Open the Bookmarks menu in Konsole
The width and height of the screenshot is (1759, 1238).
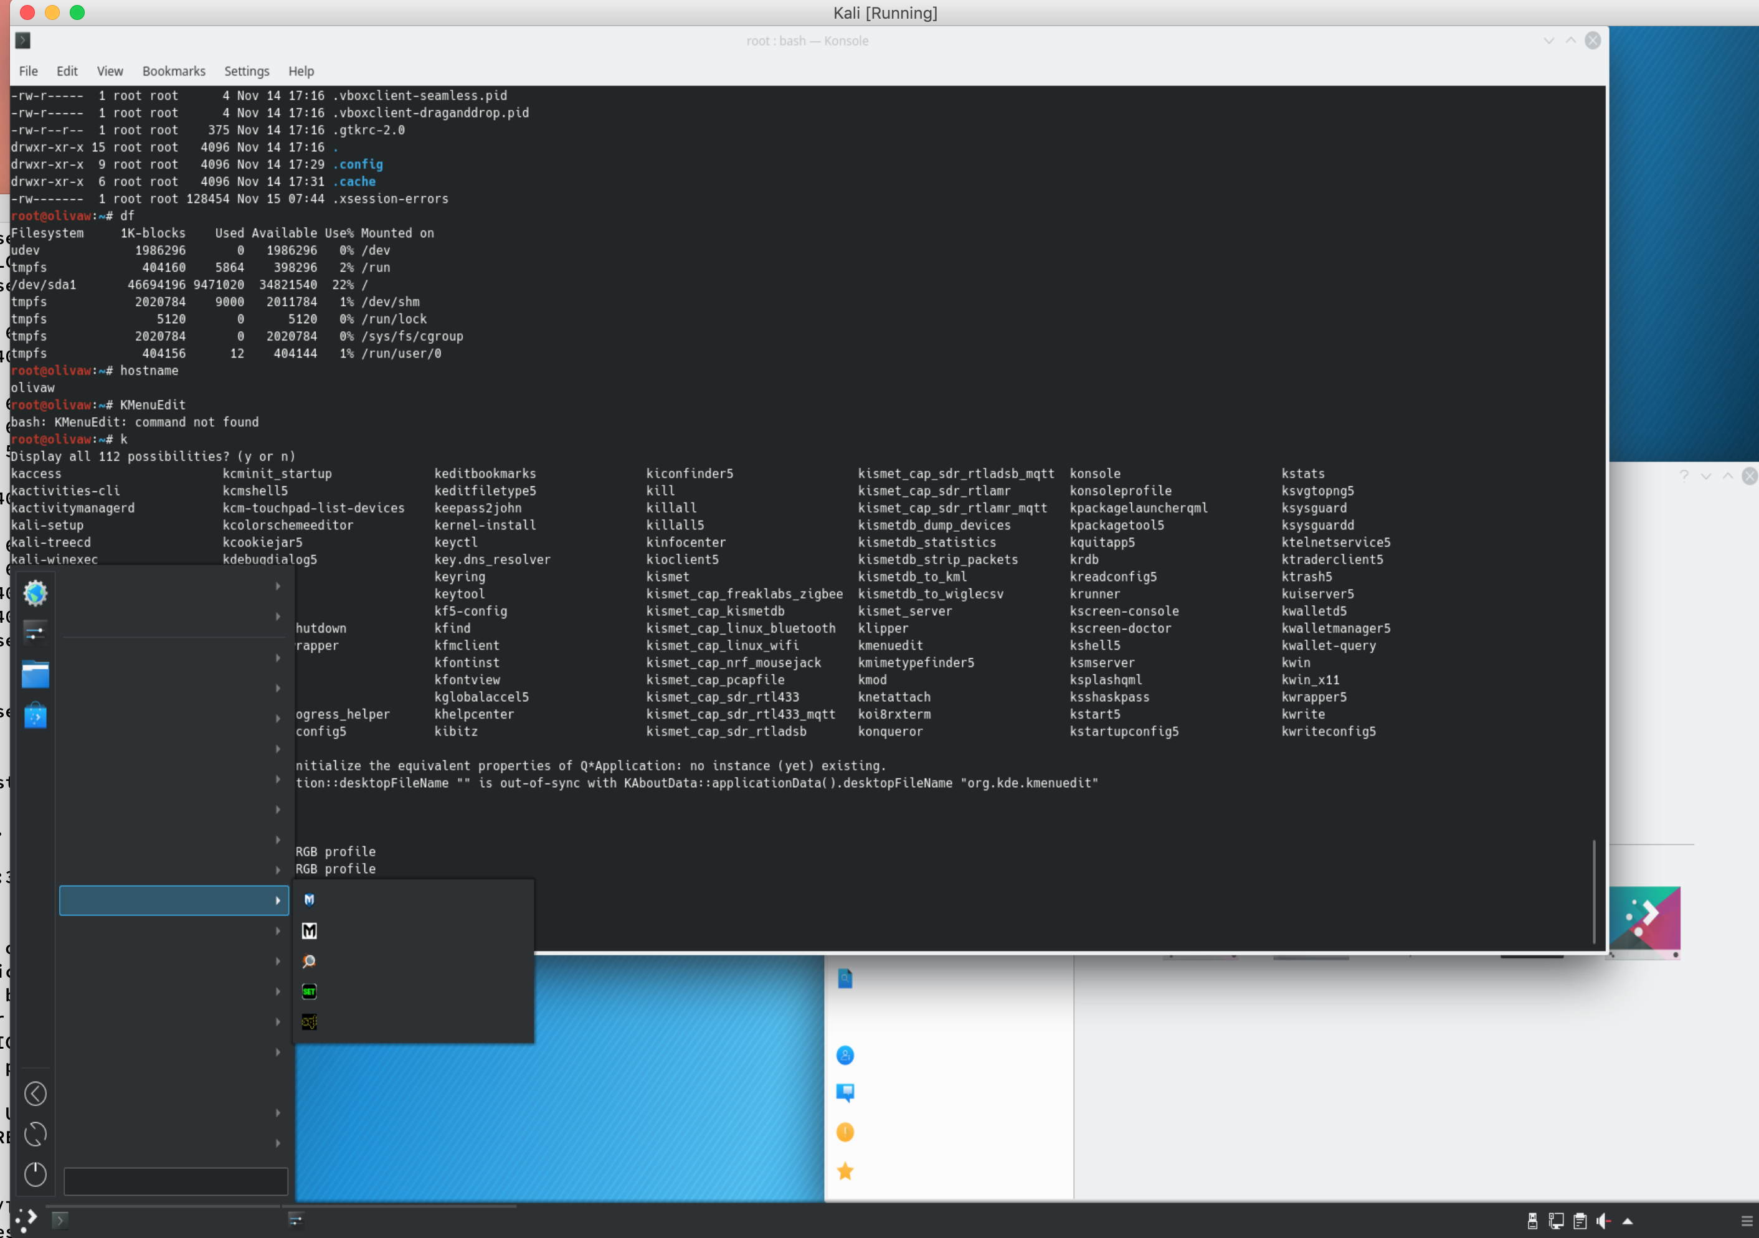174,70
